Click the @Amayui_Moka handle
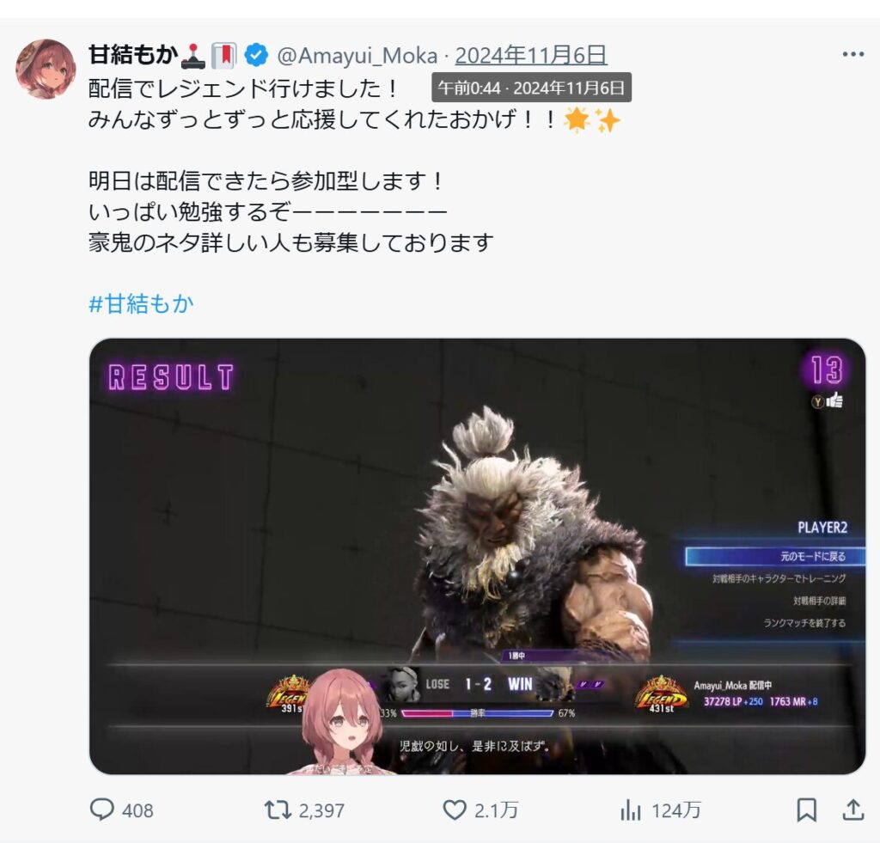The height and width of the screenshot is (843, 880). pyautogui.click(x=357, y=55)
